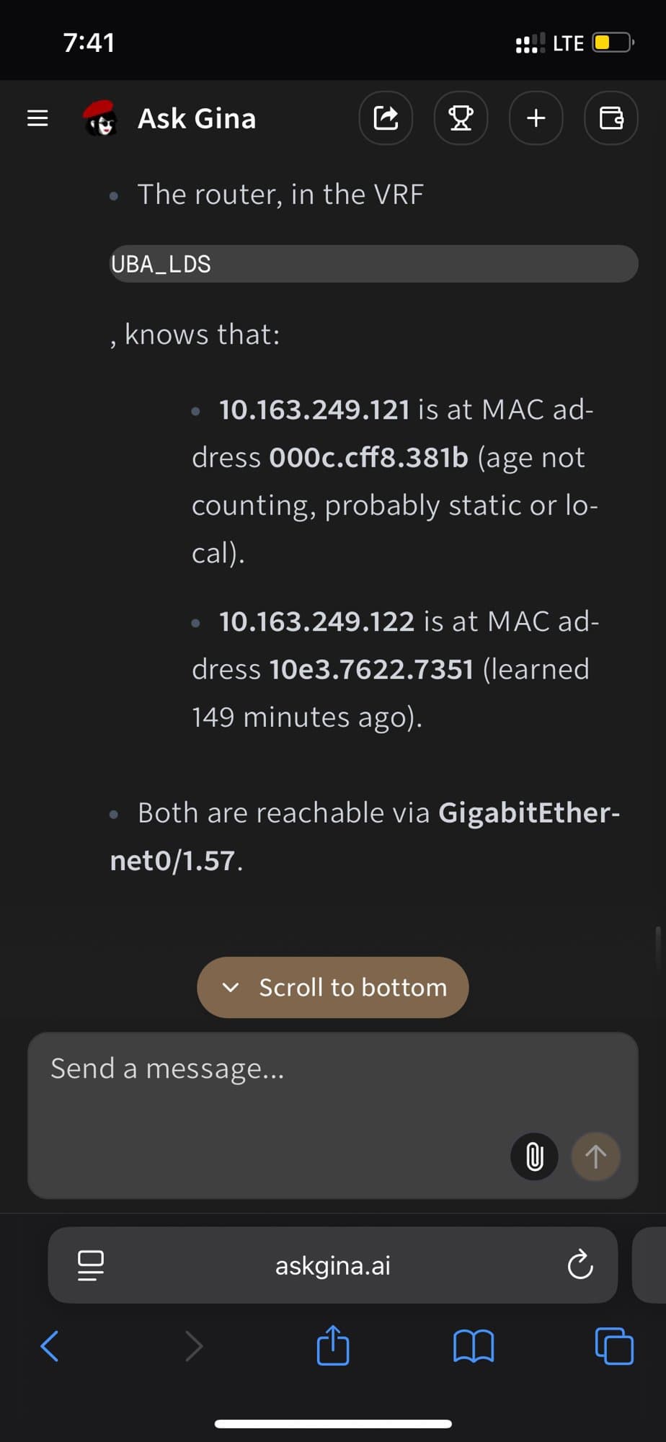Click the chat scrollbar indicator

[658, 947]
